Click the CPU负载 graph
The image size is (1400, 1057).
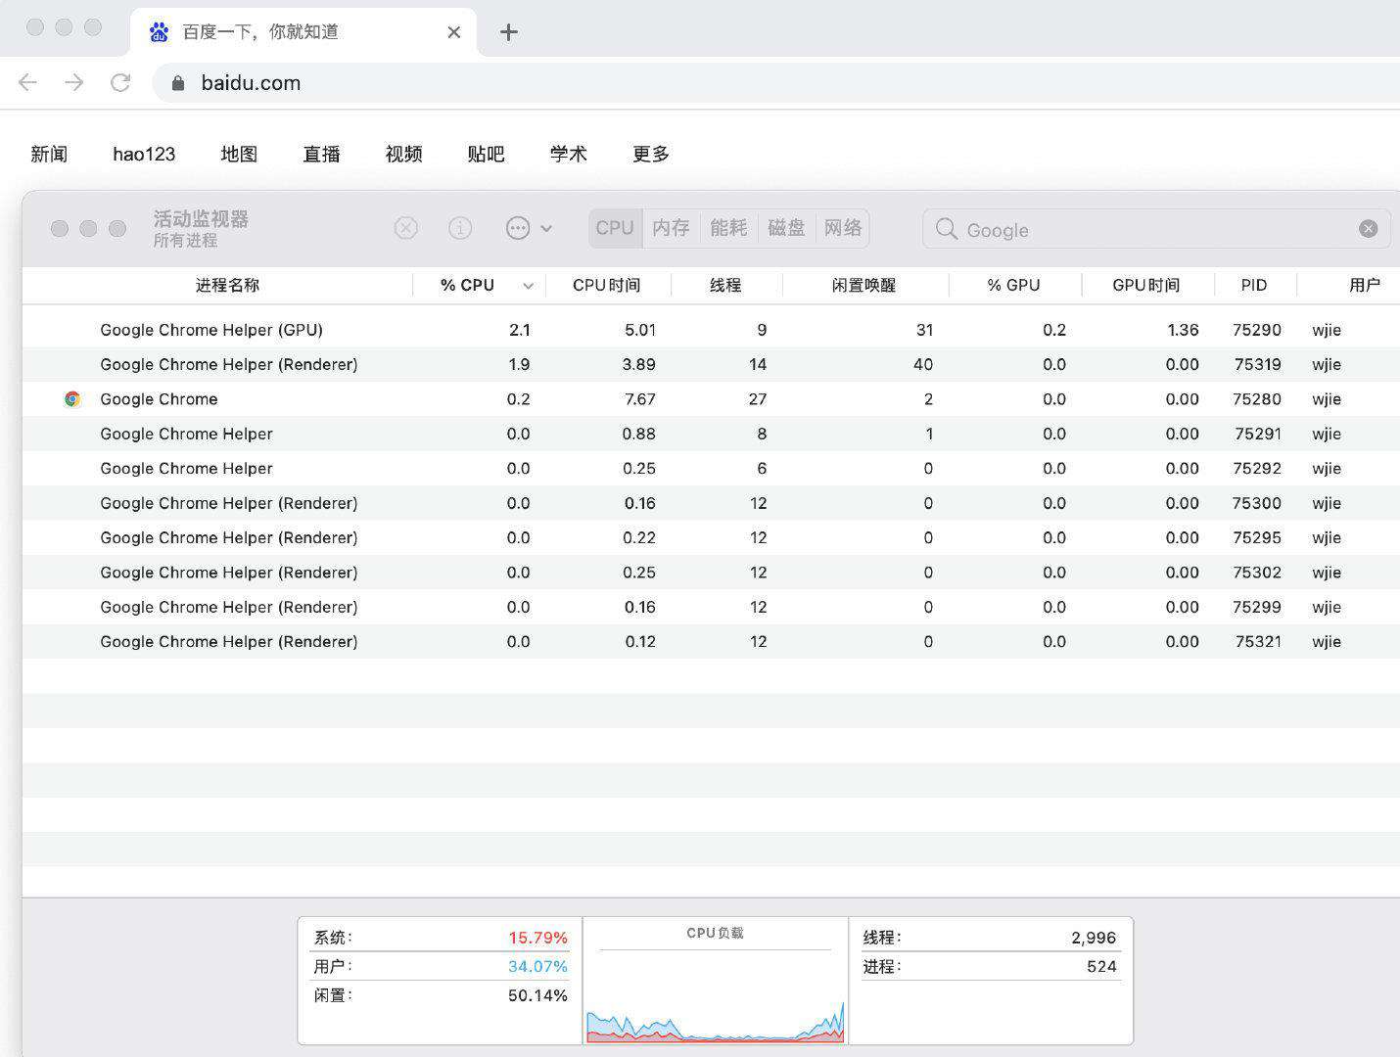click(716, 996)
